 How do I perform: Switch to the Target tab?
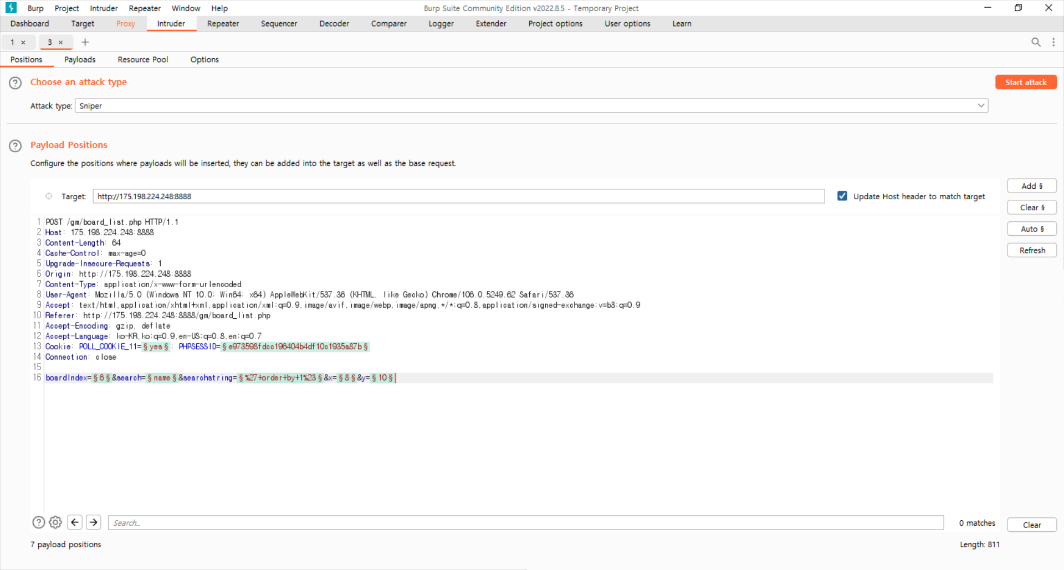click(83, 24)
